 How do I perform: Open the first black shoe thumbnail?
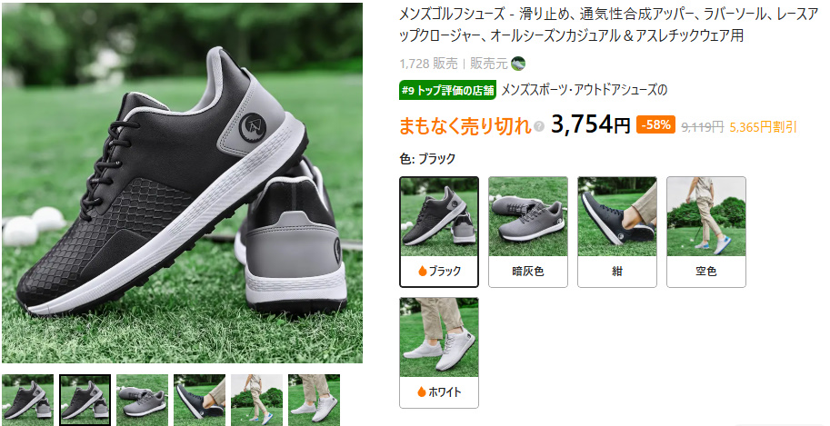[27, 400]
